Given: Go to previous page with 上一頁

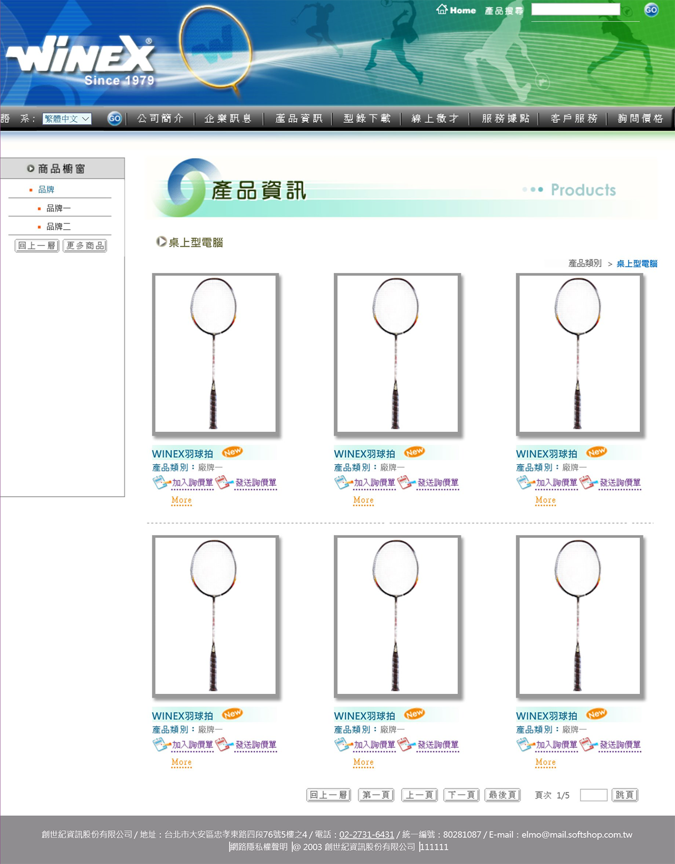Looking at the screenshot, I should pyautogui.click(x=419, y=795).
